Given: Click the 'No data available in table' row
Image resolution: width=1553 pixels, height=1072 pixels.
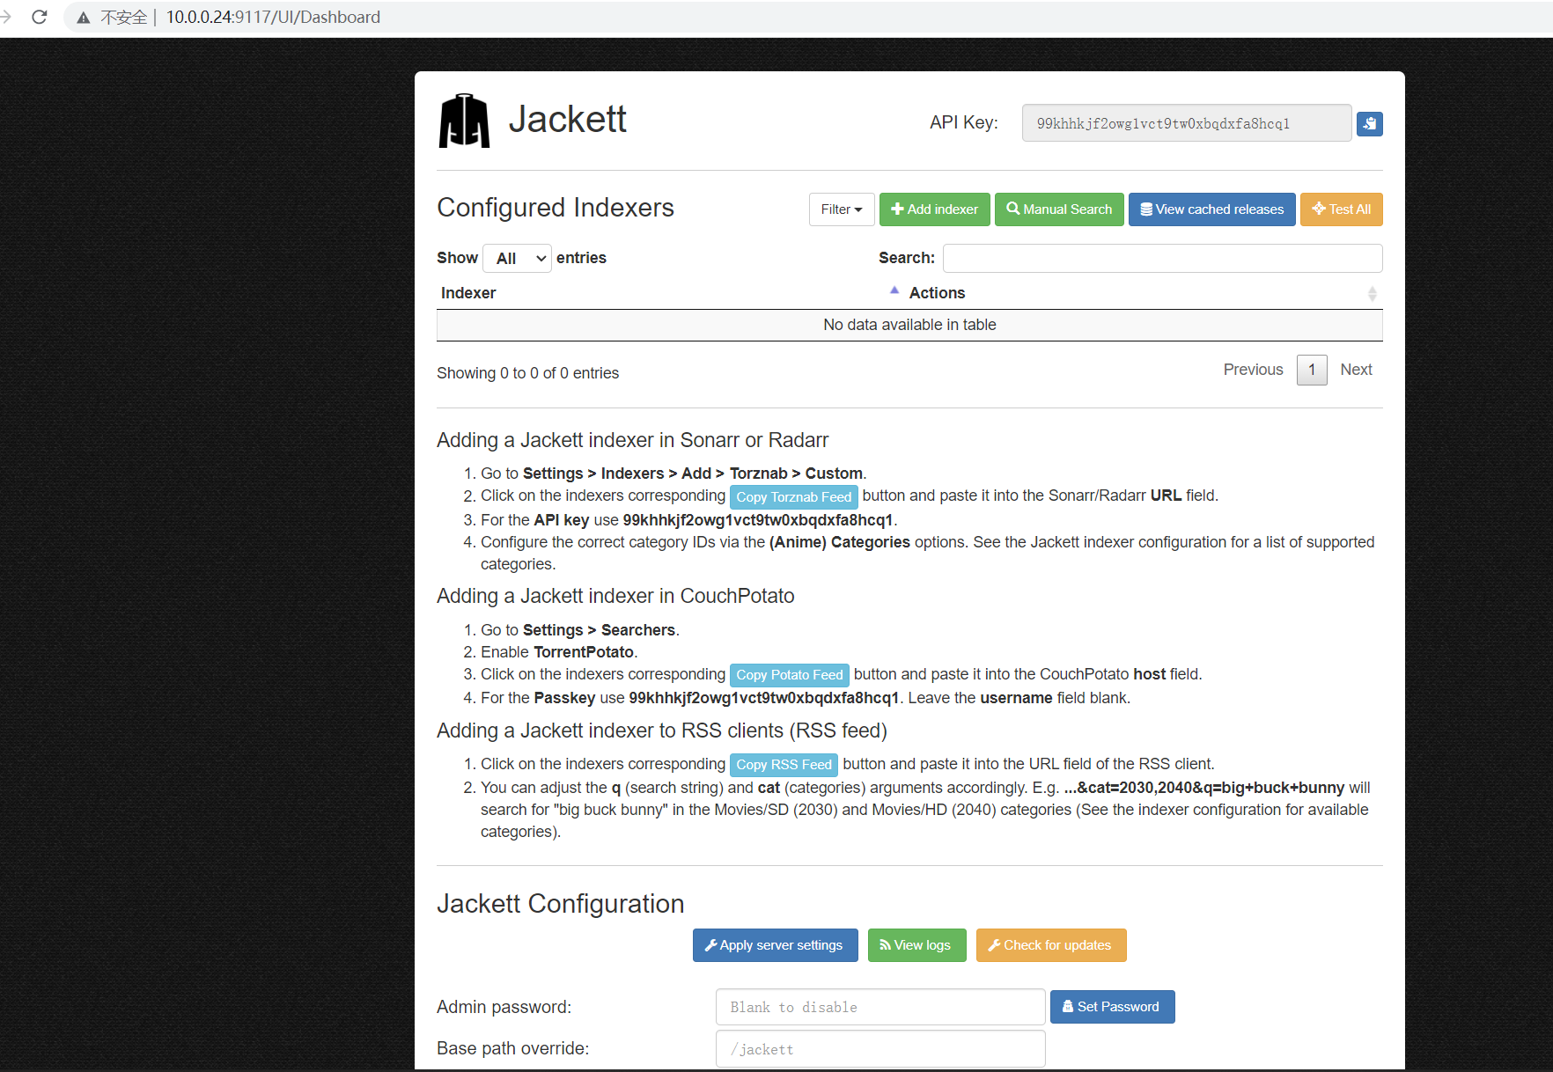Looking at the screenshot, I should tap(909, 325).
